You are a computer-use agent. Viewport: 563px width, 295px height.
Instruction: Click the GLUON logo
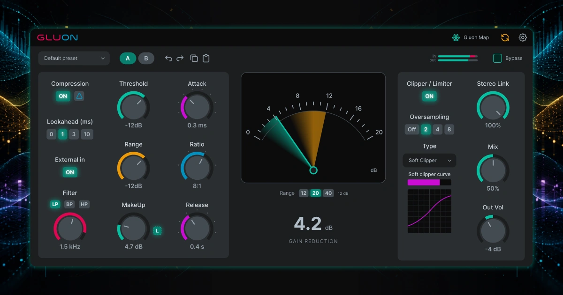(58, 37)
